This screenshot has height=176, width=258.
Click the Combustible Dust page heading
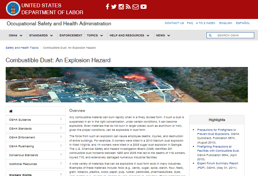tap(58, 60)
